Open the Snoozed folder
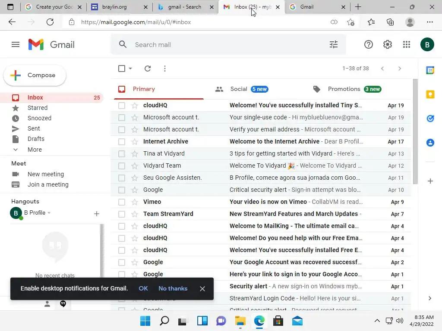This screenshot has height=331, width=442. [39, 118]
